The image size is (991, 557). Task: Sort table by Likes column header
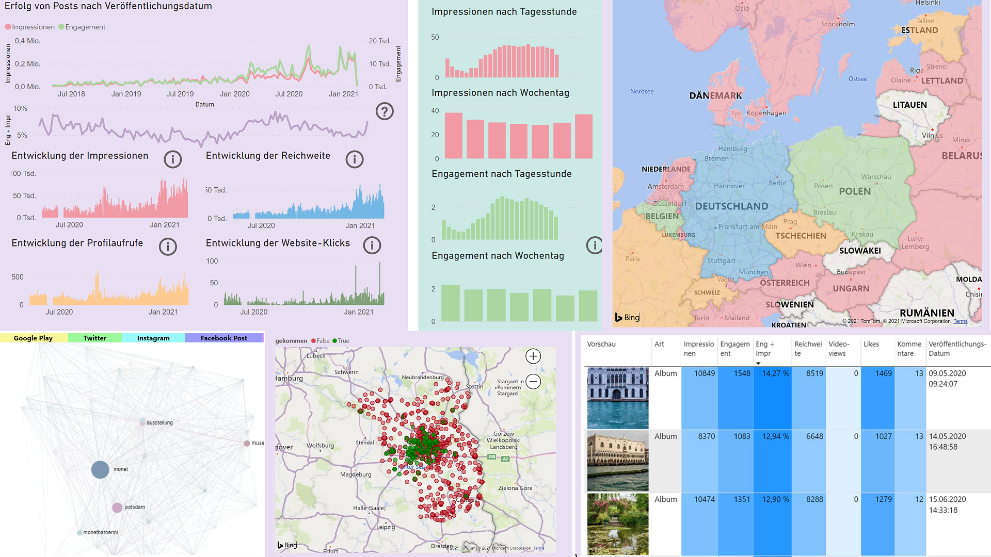click(x=871, y=344)
